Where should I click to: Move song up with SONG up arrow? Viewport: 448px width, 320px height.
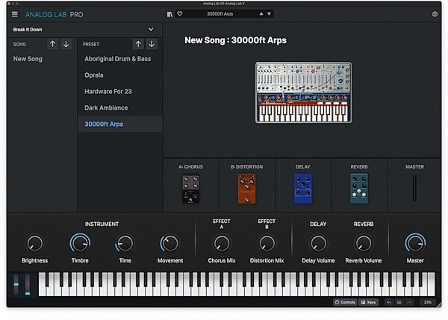tap(52, 44)
